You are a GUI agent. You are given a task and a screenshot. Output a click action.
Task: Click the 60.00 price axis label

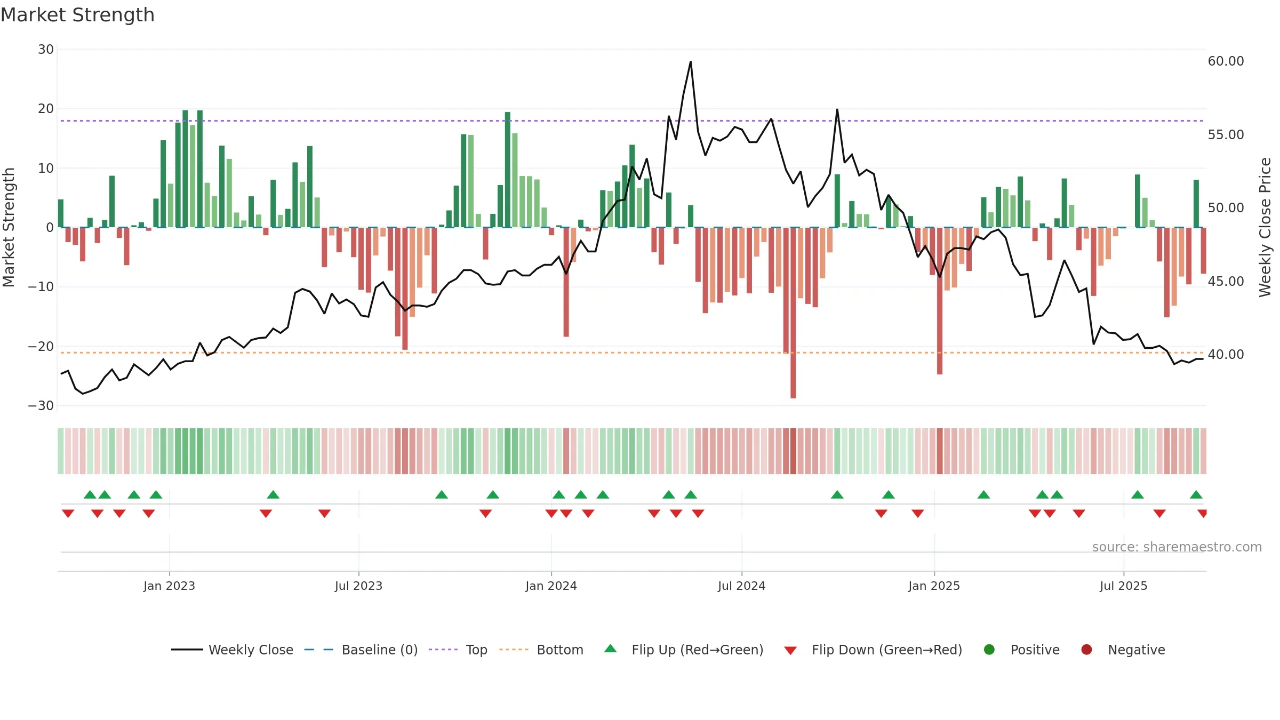coord(1226,61)
